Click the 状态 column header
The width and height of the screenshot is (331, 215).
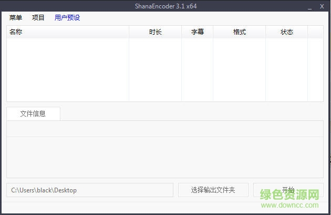(x=287, y=32)
